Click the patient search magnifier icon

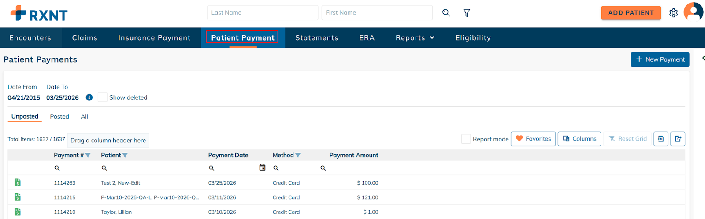coord(446,13)
